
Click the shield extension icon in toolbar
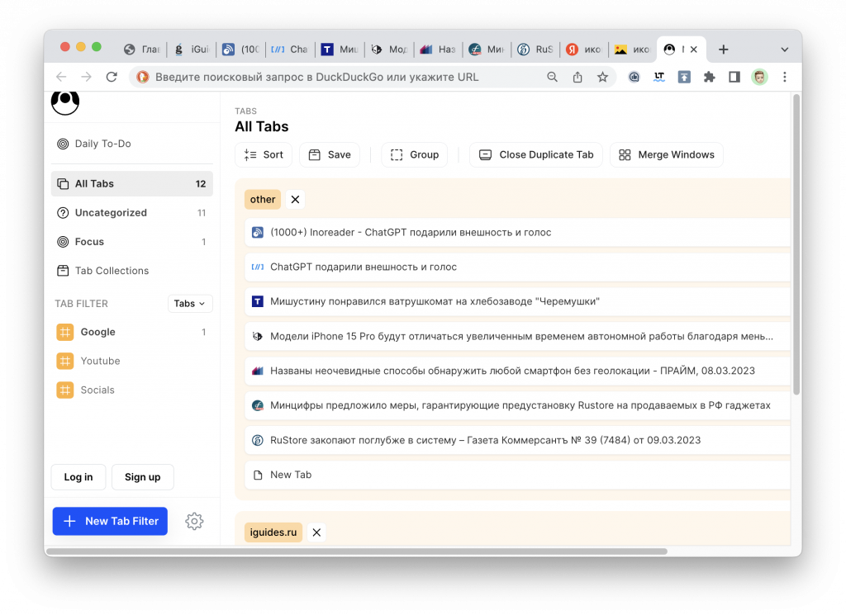634,77
